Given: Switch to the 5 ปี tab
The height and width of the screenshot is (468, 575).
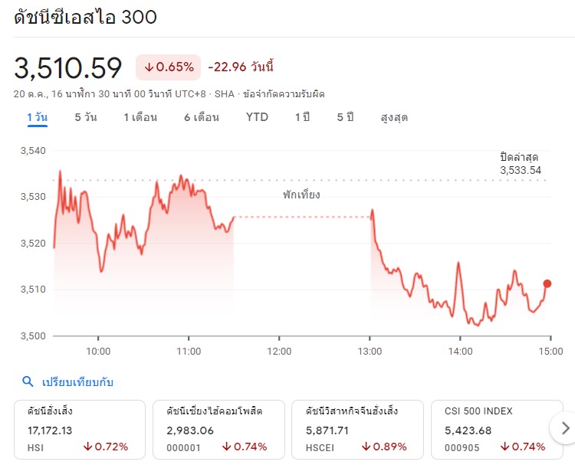Looking at the screenshot, I should click(x=346, y=117).
